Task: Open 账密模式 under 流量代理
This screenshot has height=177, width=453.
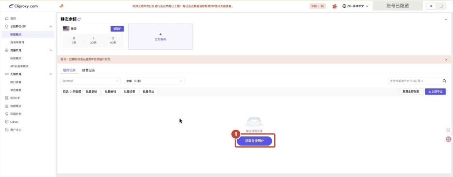Action: [16, 58]
